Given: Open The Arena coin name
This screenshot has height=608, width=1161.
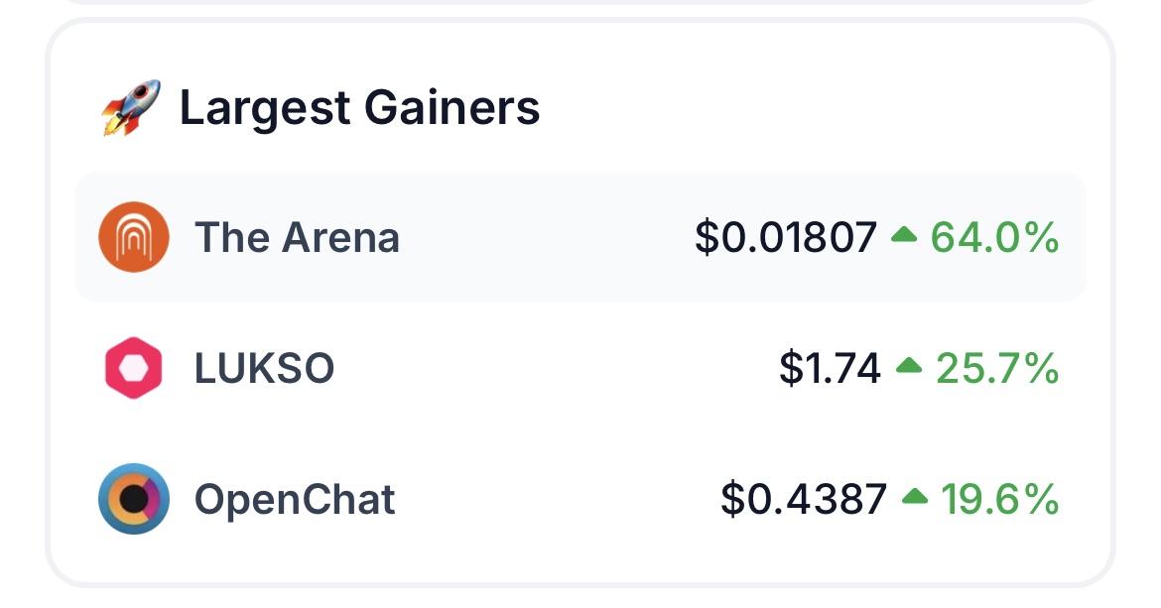Looking at the screenshot, I should (x=297, y=237).
